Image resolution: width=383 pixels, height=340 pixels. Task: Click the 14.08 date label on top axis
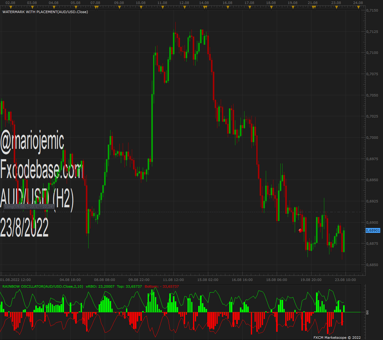pyautogui.click(x=204, y=3)
